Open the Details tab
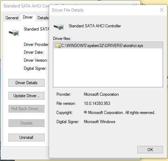 [43, 18]
